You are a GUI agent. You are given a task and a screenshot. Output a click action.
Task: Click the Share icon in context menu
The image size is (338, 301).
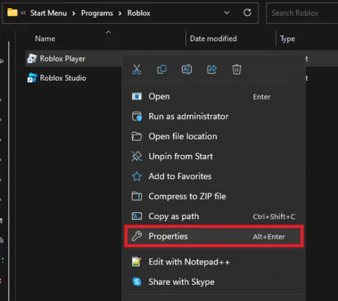click(212, 70)
